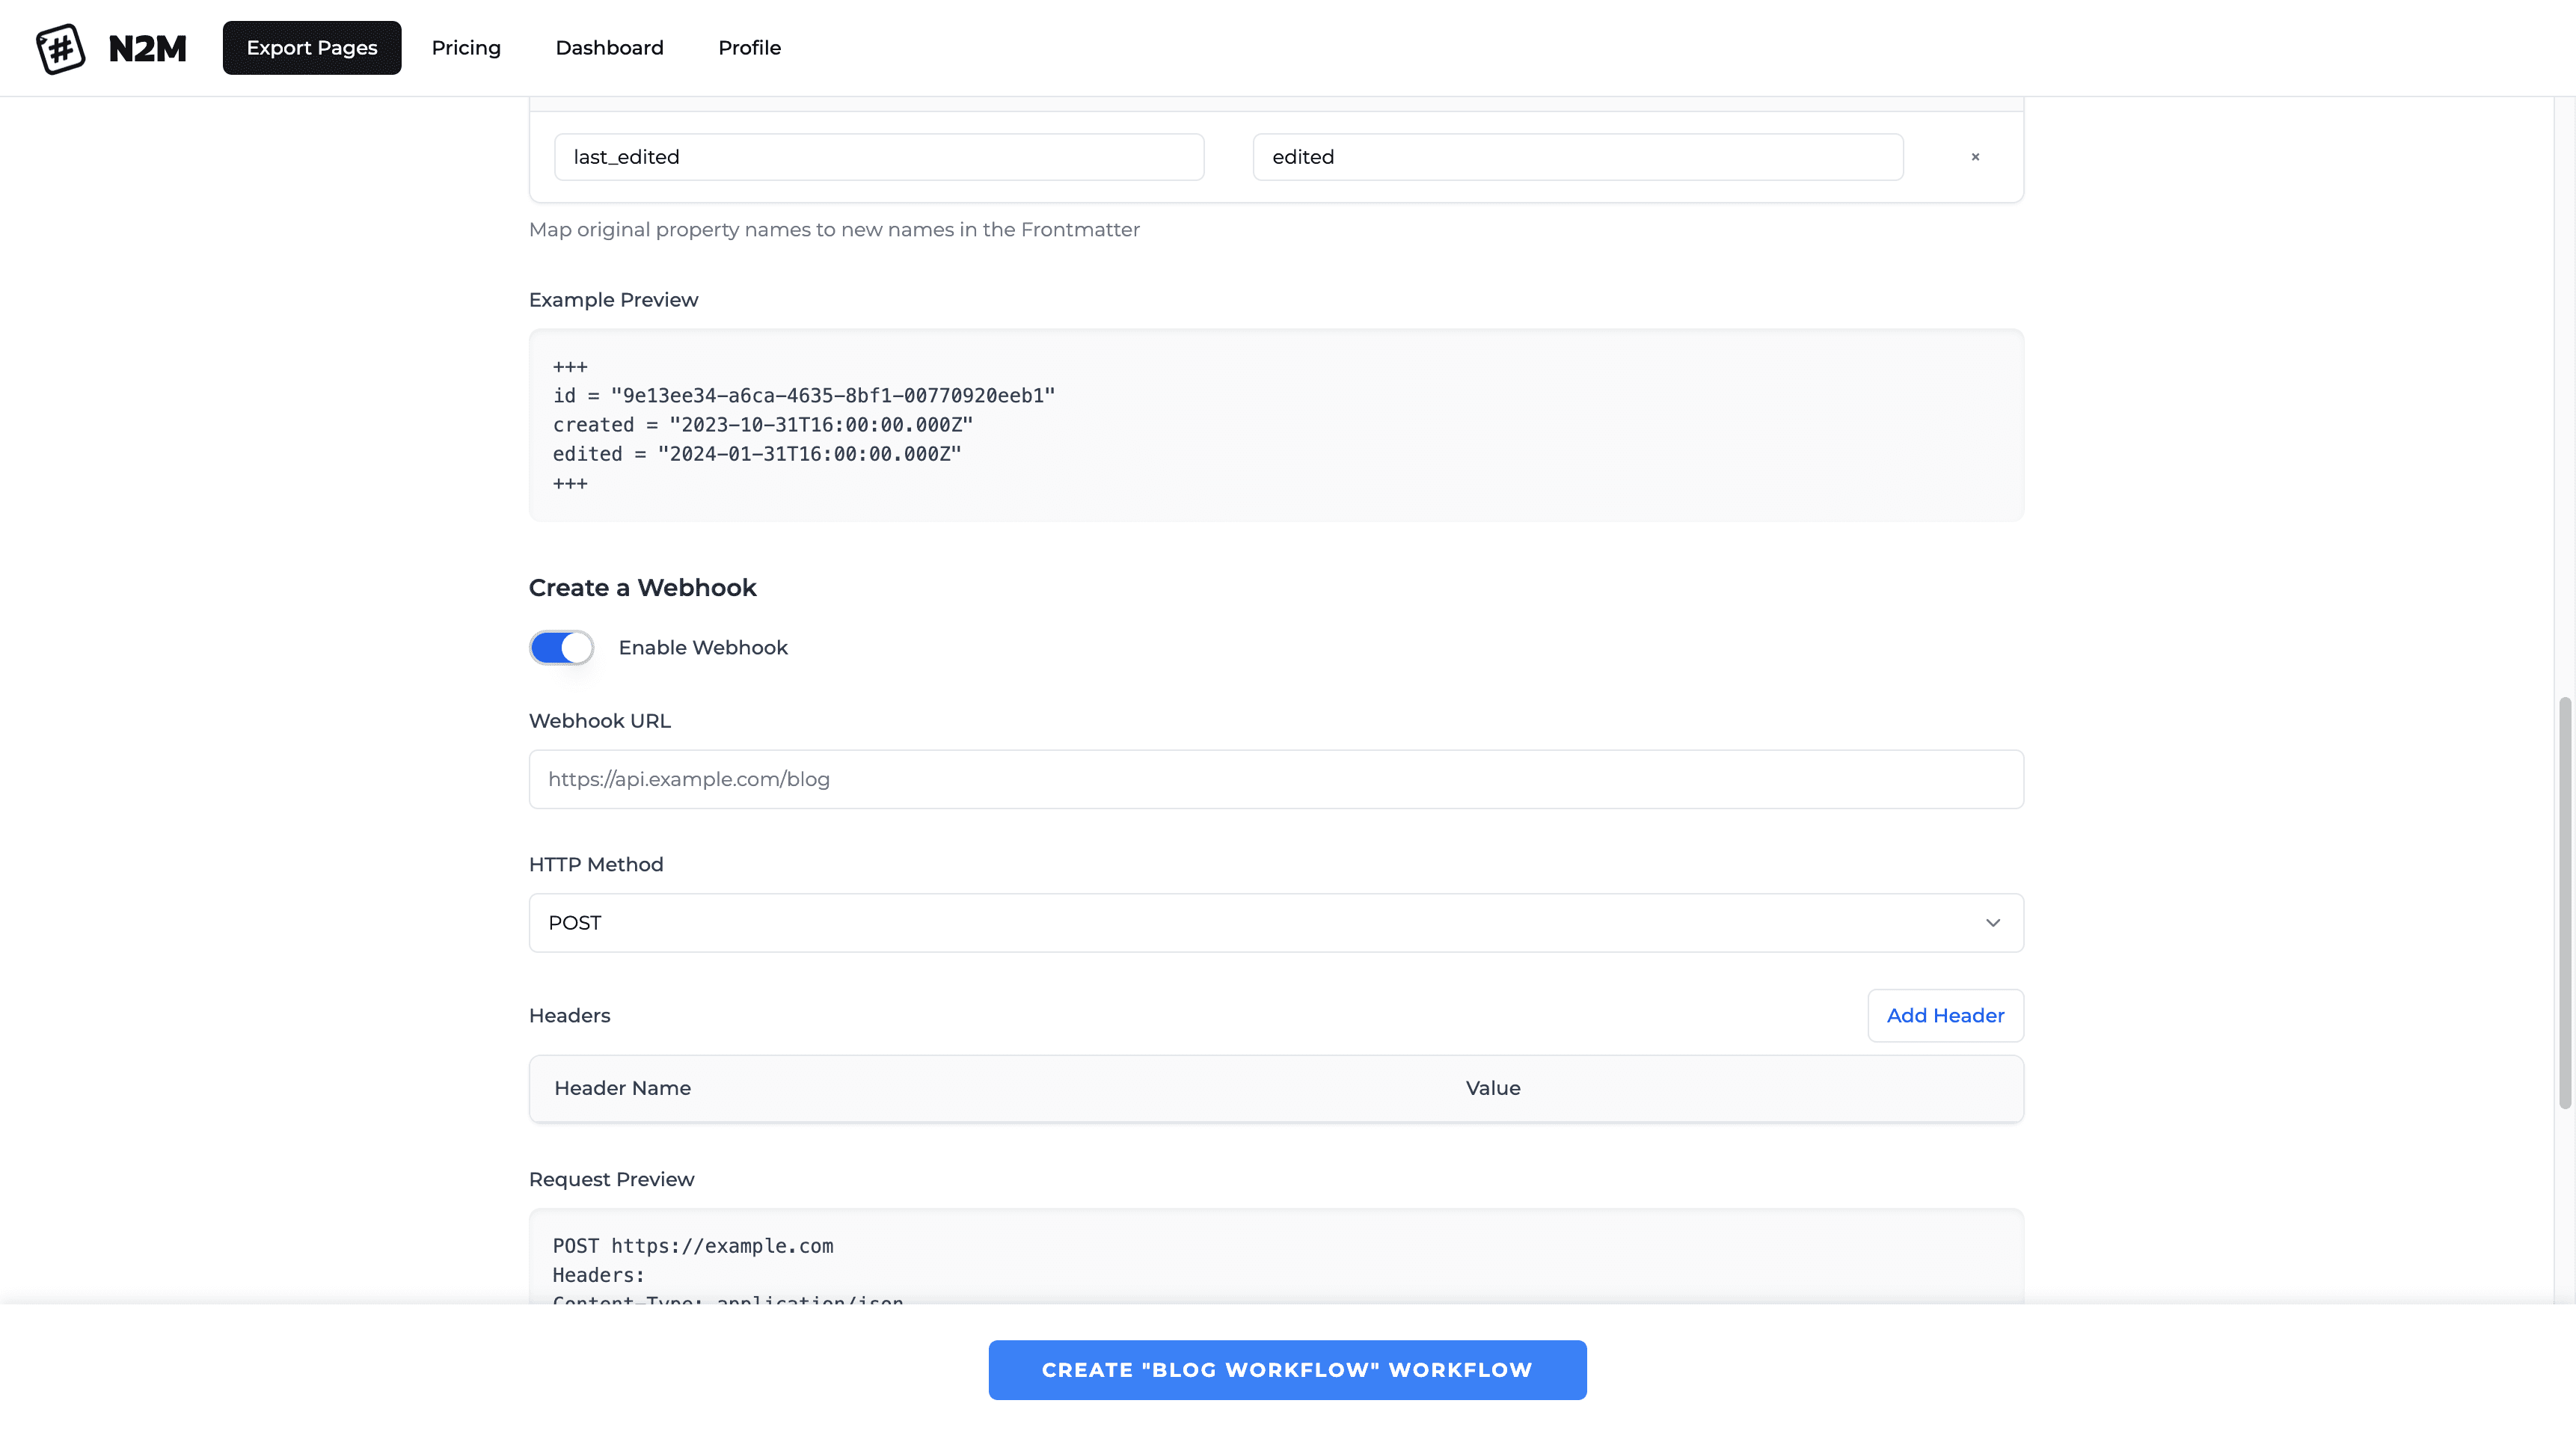Click the N2M brand name text
The width and height of the screenshot is (2576, 1436).
(147, 48)
